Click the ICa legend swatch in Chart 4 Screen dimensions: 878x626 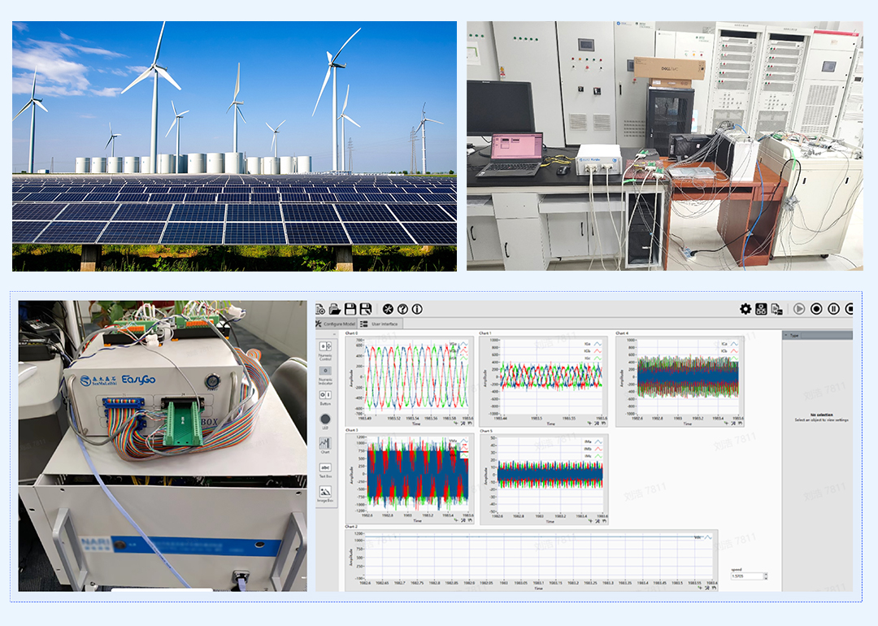(x=733, y=344)
